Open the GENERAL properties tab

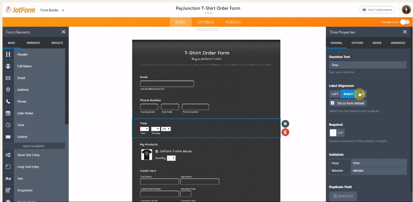pyautogui.click(x=336, y=43)
